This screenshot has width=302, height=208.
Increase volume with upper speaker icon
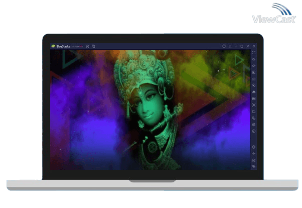(254, 59)
